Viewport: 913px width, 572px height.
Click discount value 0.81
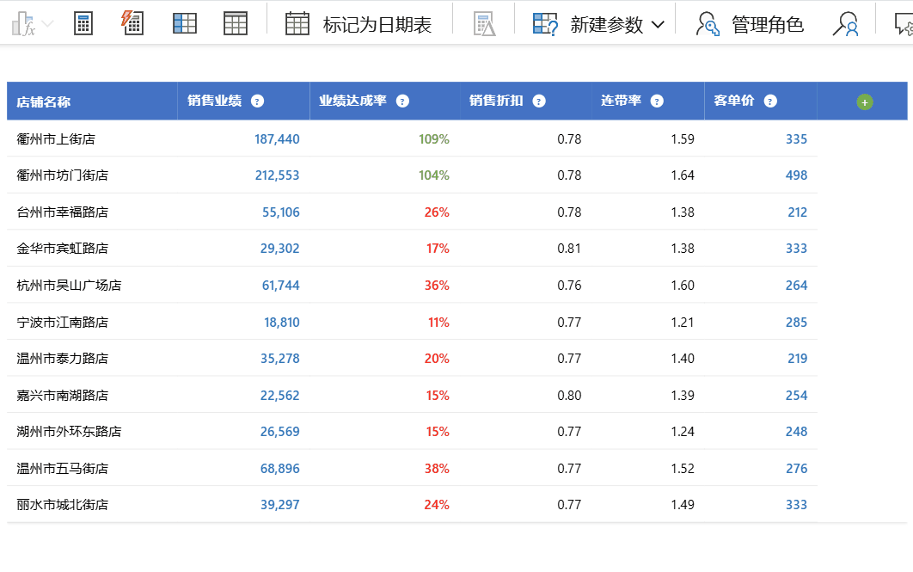click(x=569, y=248)
